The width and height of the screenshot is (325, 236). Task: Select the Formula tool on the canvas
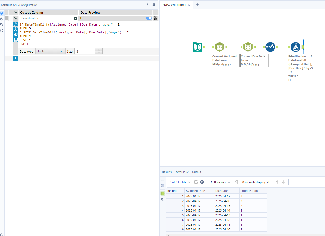(295, 47)
